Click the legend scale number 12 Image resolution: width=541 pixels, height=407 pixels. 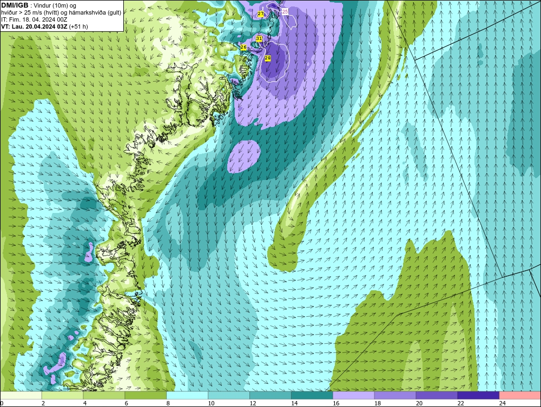point(253,403)
